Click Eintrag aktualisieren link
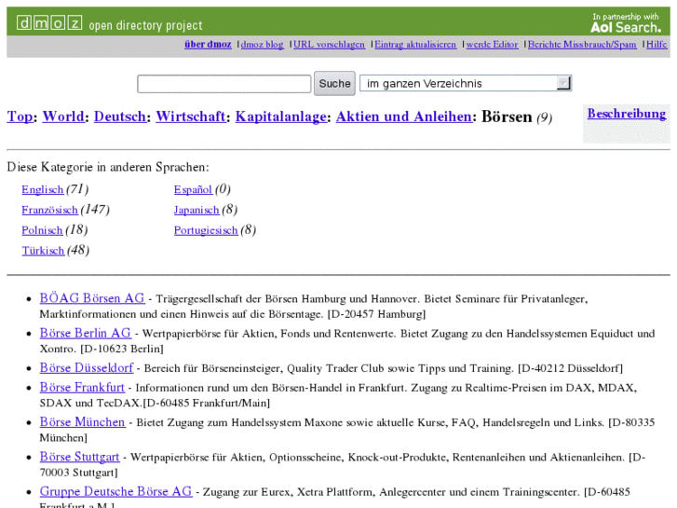This screenshot has width=677, height=508. coord(415,45)
